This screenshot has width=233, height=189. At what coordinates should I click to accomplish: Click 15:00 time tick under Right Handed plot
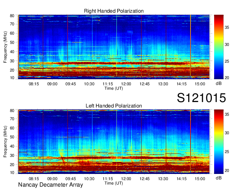(x=200, y=84)
